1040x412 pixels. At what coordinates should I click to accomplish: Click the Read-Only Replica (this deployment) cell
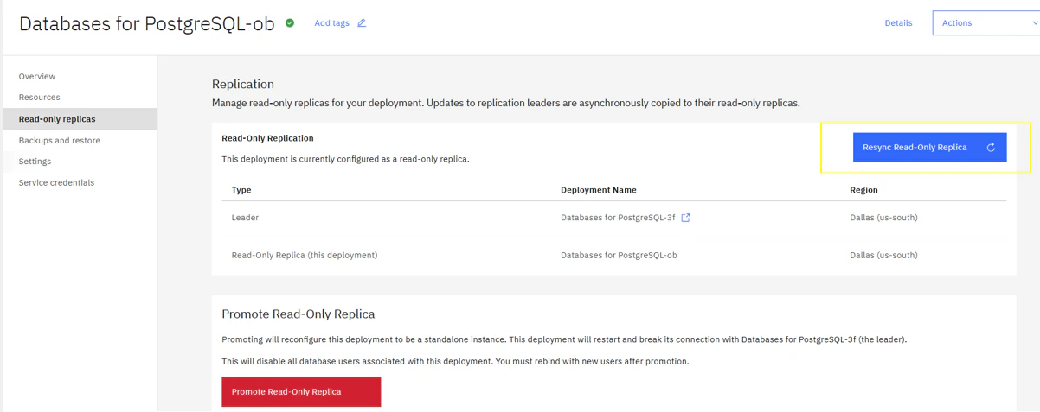click(x=305, y=256)
